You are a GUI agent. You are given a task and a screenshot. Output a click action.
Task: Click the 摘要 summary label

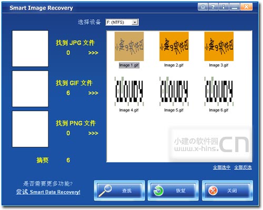[42, 160]
